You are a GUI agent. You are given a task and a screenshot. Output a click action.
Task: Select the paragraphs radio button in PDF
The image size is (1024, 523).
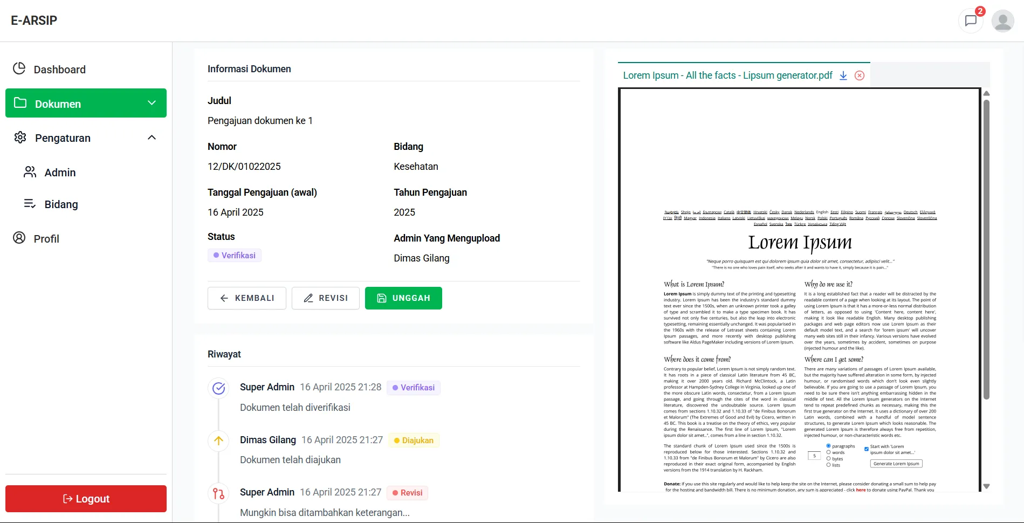tap(828, 446)
